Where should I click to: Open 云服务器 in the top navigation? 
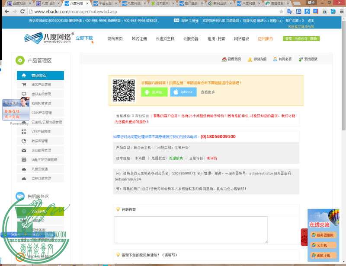pyautogui.click(x=191, y=39)
